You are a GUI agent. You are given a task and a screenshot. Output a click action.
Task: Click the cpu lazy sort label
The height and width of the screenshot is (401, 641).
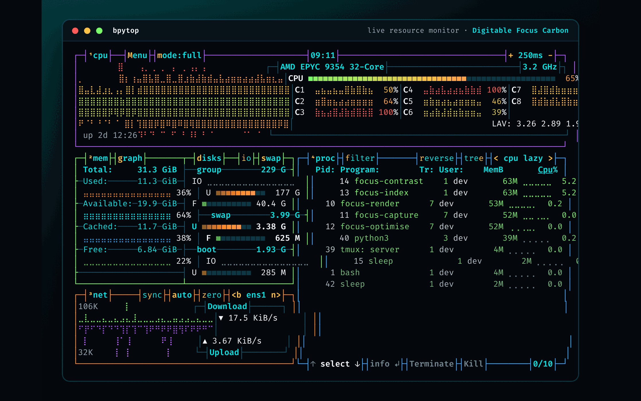523,158
